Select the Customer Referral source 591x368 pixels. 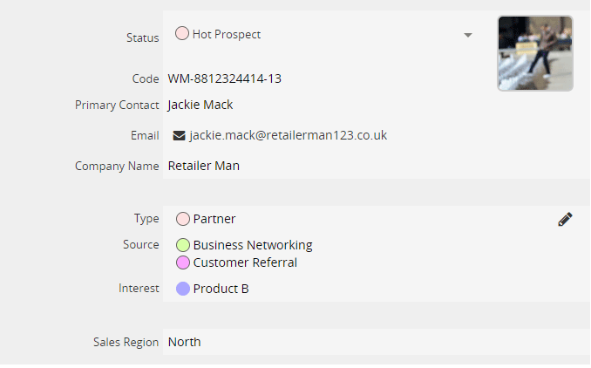pos(245,262)
